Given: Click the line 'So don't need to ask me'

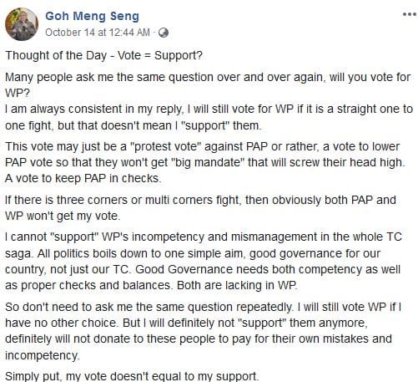Looking at the screenshot, I should click(x=203, y=307).
